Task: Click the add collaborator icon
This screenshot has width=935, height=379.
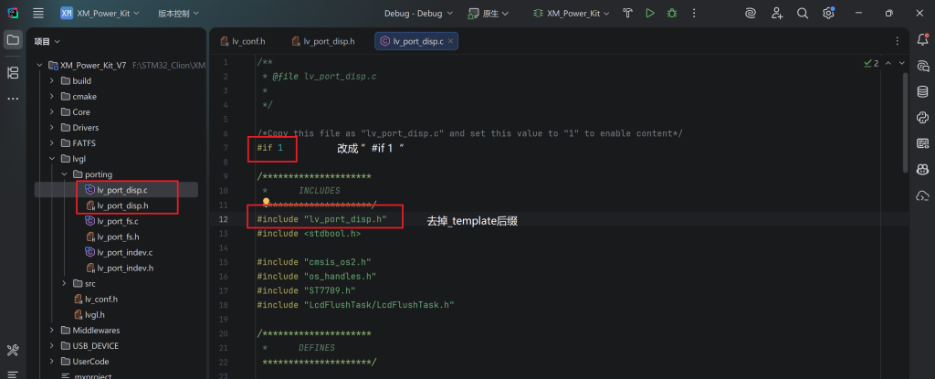Action: point(777,14)
